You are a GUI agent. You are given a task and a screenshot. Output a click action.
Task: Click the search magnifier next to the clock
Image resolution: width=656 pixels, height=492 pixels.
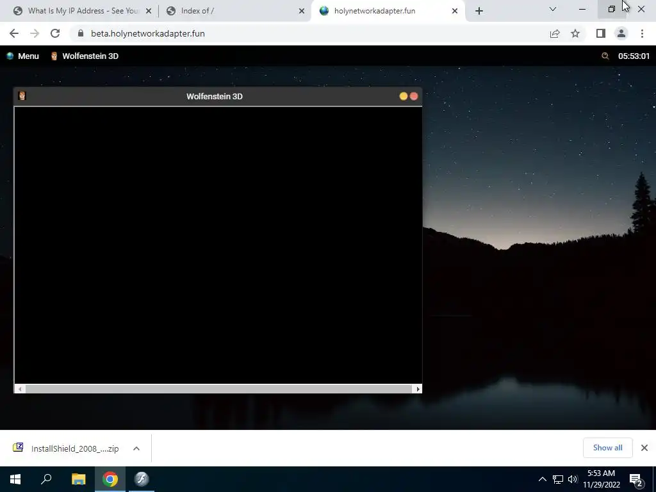[605, 56]
